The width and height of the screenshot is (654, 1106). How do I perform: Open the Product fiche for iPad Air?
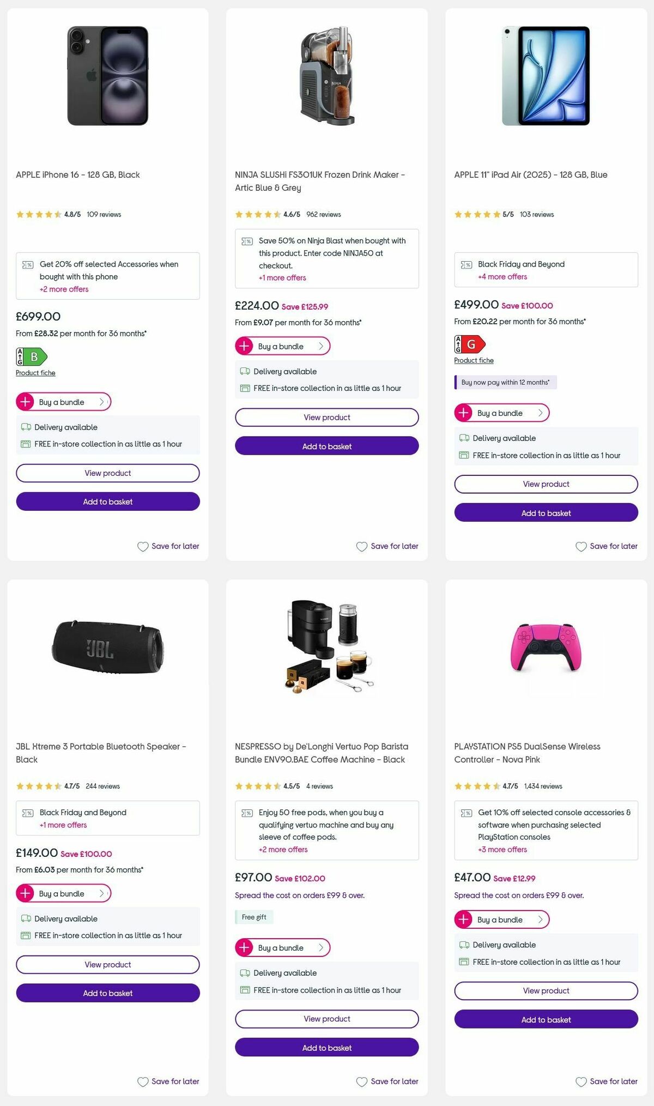[473, 360]
